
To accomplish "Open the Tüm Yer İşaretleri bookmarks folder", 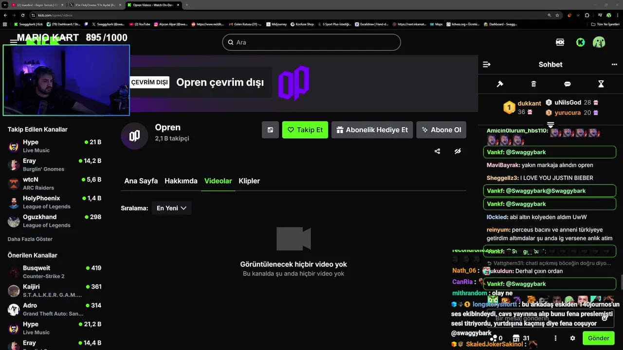I will [x=605, y=24].
